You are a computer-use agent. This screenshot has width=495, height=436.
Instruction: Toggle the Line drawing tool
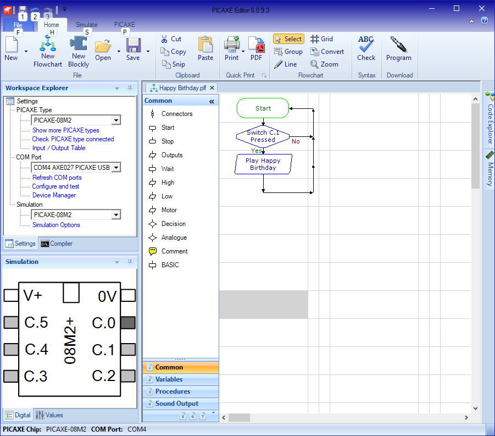pyautogui.click(x=286, y=64)
